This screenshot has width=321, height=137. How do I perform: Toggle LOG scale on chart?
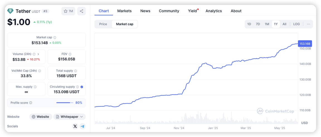tap(296, 24)
